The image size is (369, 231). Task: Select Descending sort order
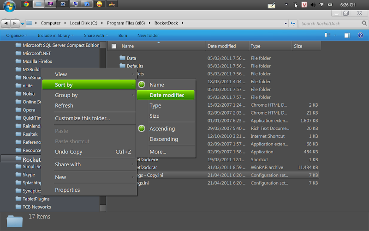[166, 139]
